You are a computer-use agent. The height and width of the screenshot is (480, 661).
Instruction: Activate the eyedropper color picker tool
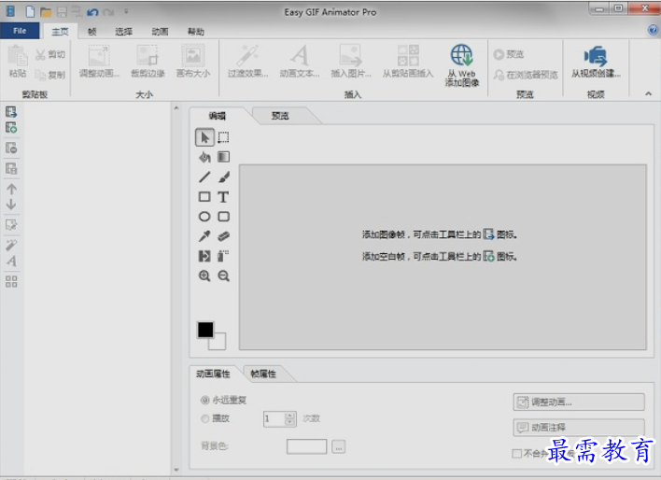tap(204, 236)
